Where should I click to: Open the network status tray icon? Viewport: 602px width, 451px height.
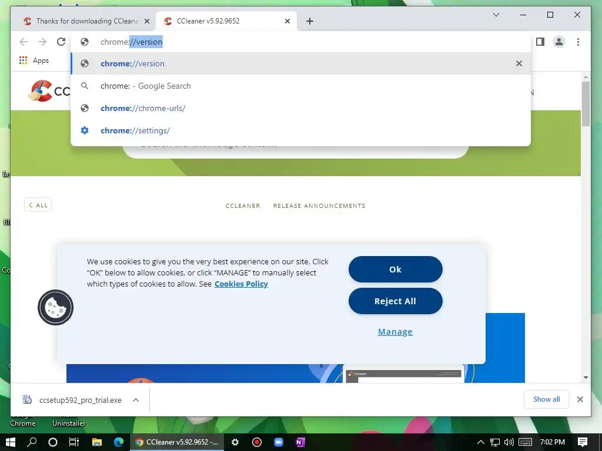click(495, 442)
